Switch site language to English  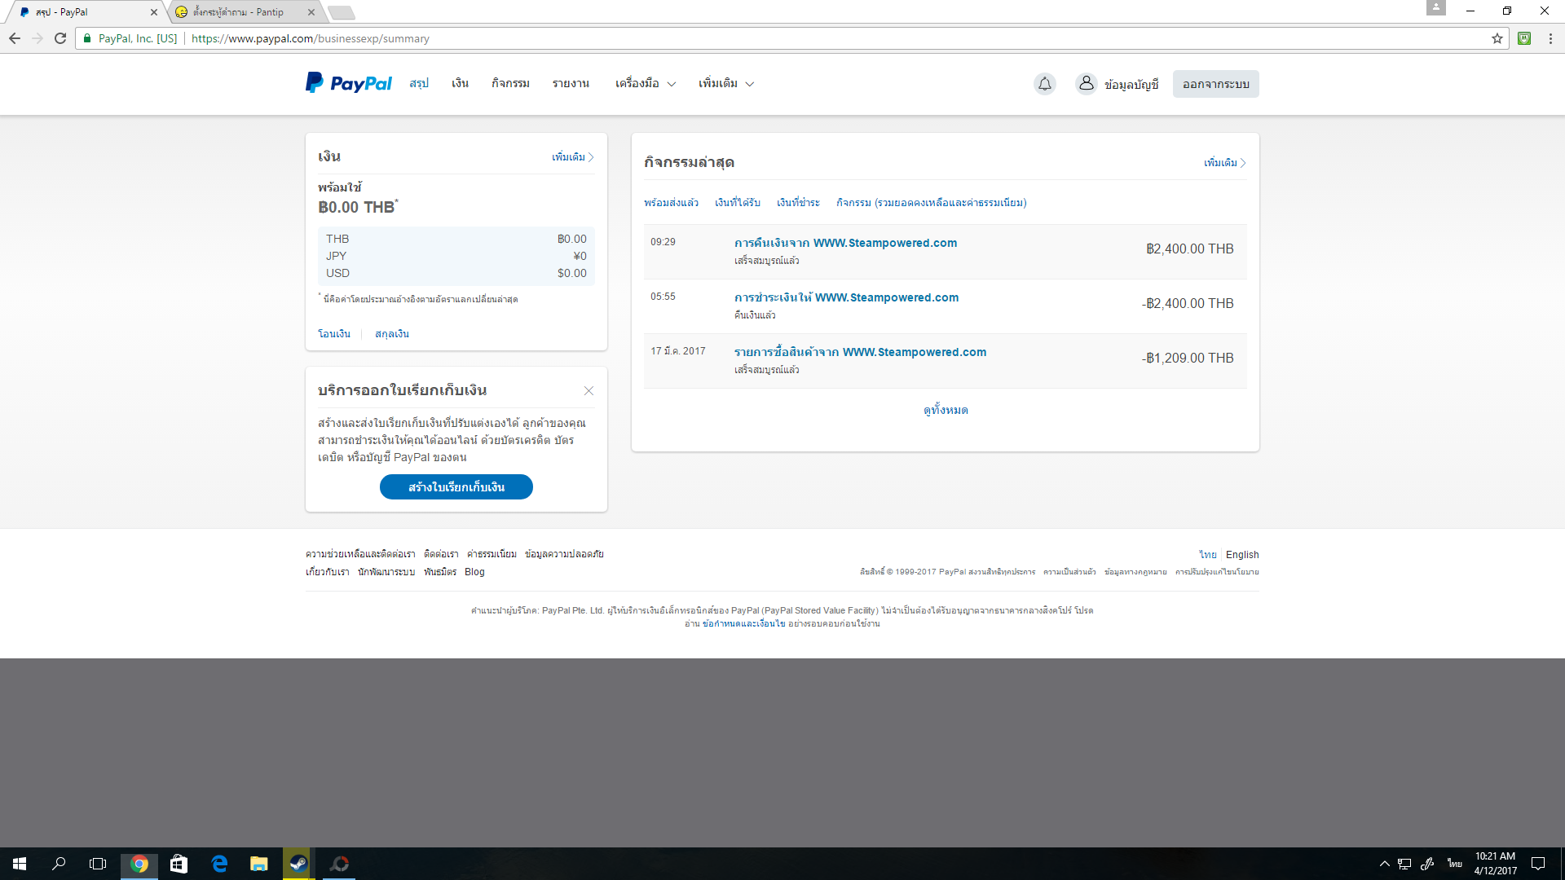click(x=1241, y=555)
